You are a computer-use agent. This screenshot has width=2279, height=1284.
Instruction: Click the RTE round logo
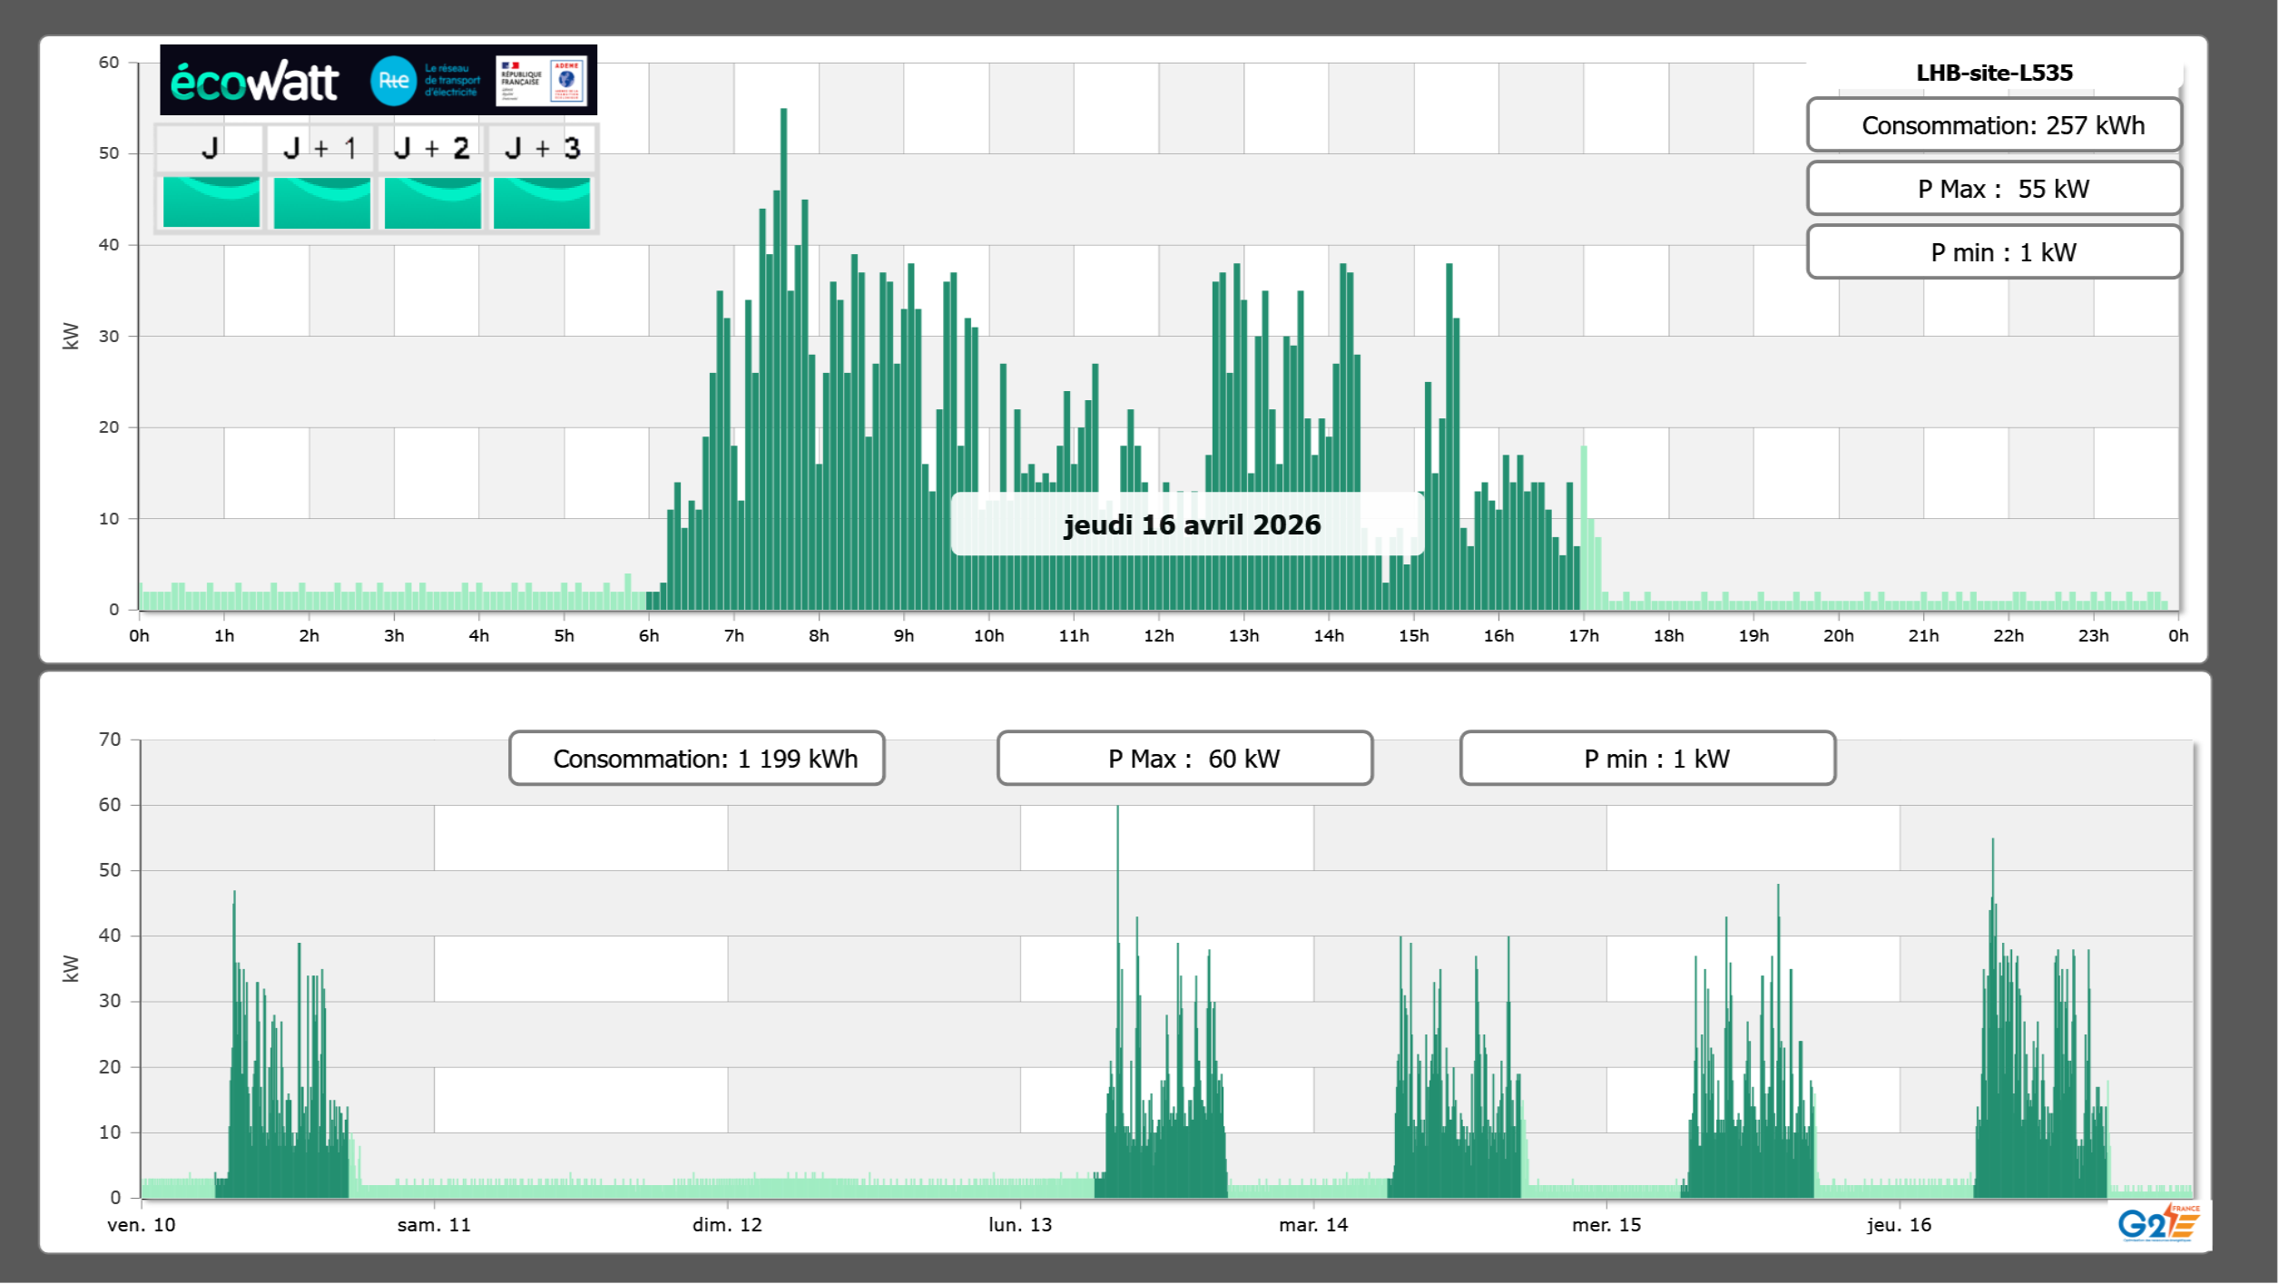click(x=393, y=81)
